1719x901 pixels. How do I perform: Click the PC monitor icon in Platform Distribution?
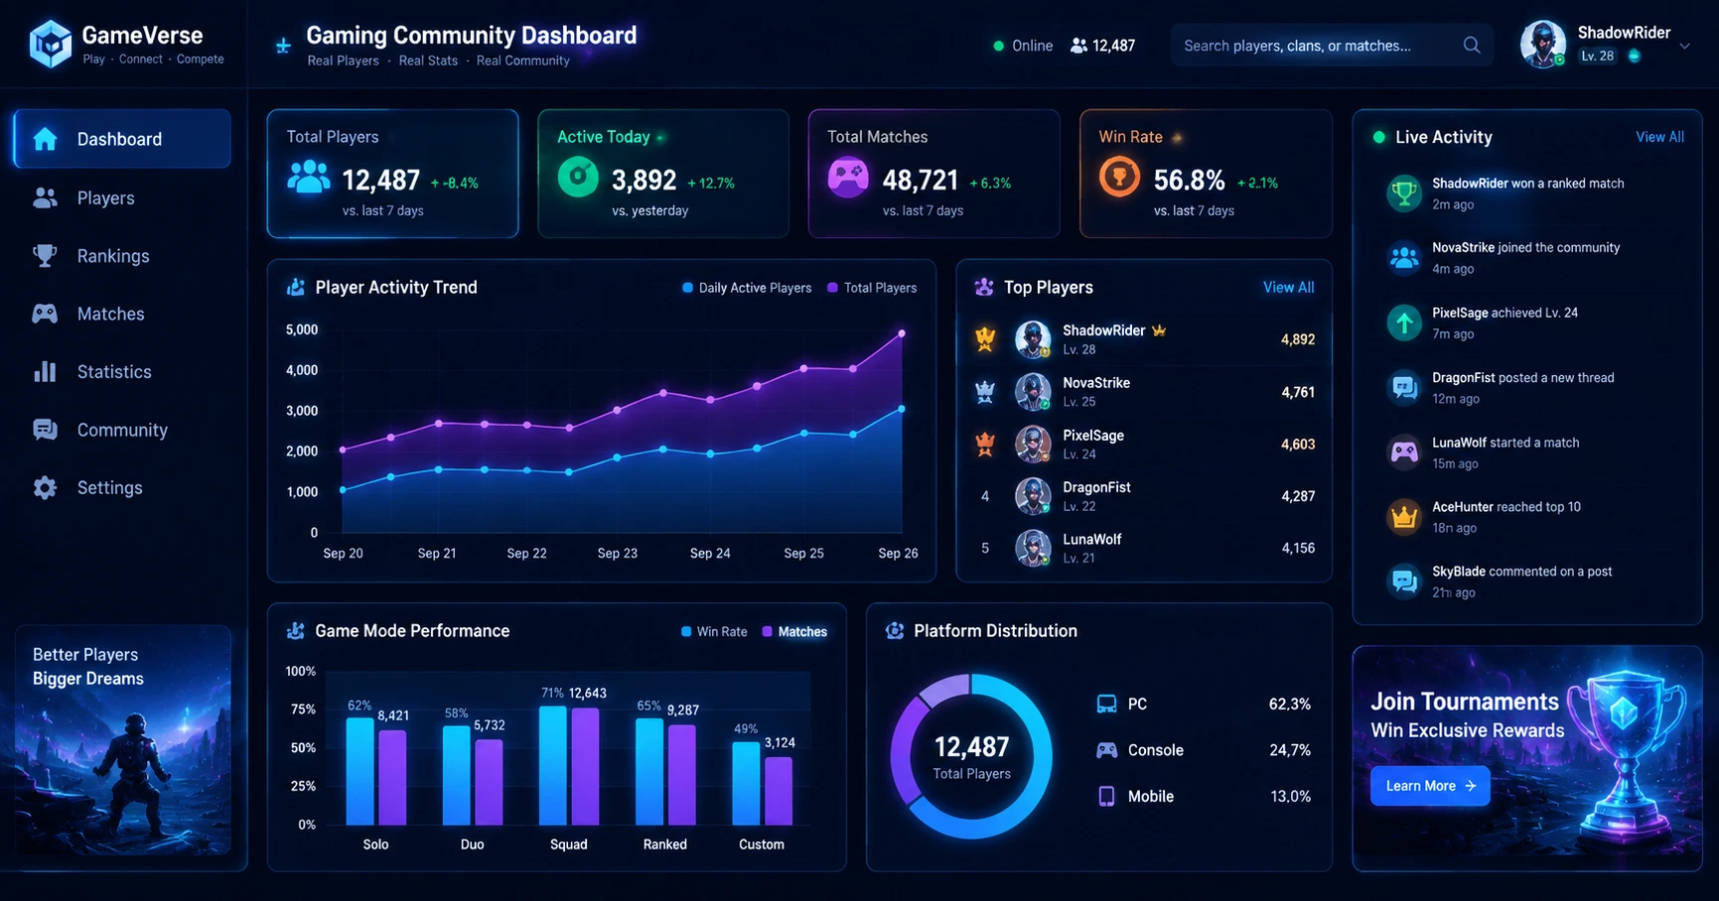tap(1106, 705)
